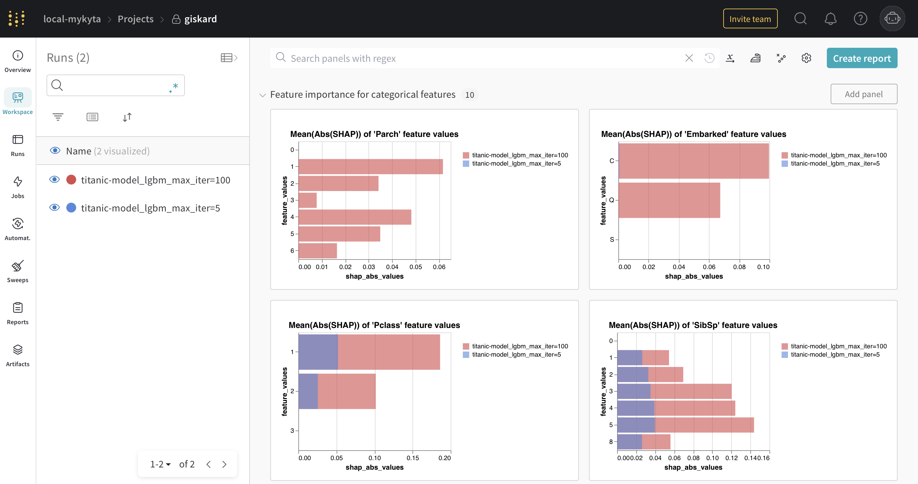Click the Invite team button
Viewport: 918px width, 484px height.
(x=750, y=18)
